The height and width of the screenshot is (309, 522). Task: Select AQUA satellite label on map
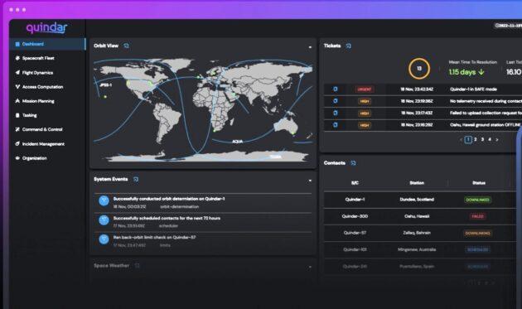[x=237, y=142]
